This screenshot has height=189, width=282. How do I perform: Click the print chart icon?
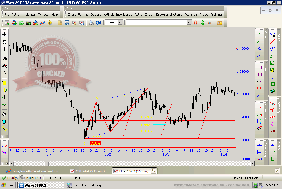(x=91, y=23)
